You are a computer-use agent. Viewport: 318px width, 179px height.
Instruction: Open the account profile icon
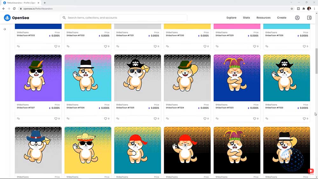(x=297, y=18)
